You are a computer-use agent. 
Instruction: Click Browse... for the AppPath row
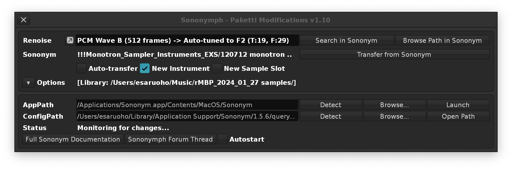pos(394,105)
